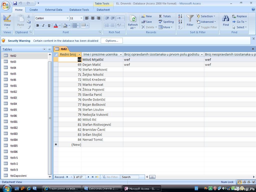Click the Filter funnel icon

coord(190,19)
